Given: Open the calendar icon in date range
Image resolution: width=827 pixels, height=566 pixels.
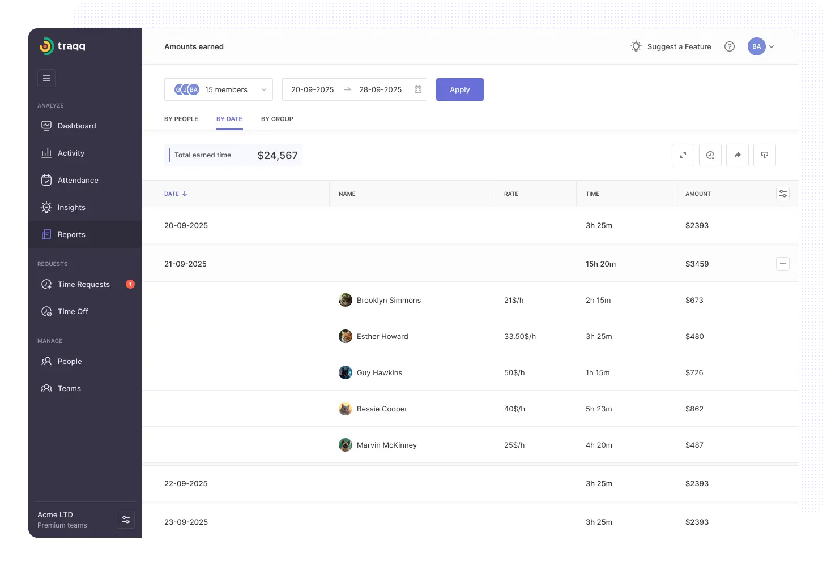Looking at the screenshot, I should pyautogui.click(x=418, y=89).
